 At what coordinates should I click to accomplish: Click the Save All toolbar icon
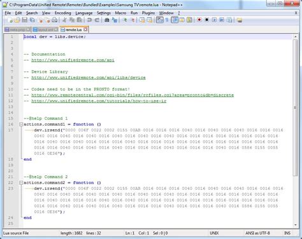click(x=32, y=20)
